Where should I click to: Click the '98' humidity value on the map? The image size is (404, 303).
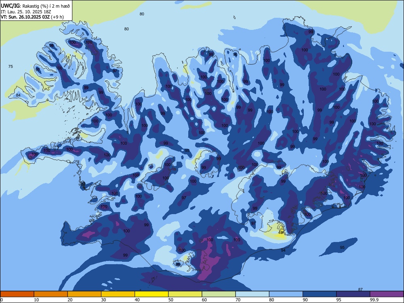(52, 45)
